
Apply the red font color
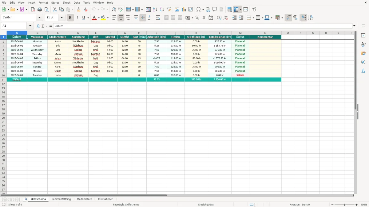[94, 18]
